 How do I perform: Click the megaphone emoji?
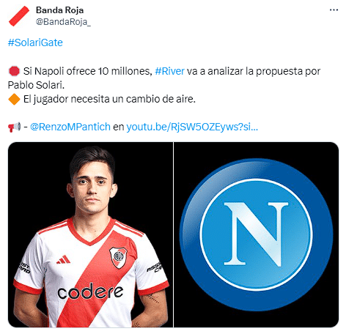click(14, 127)
